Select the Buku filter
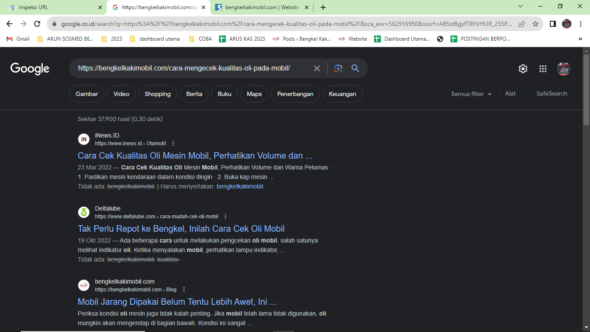590x332 pixels. click(225, 94)
